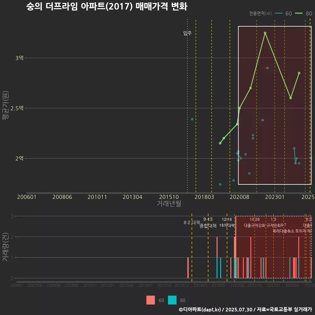The width and height of the screenshot is (315, 315).
Task: Click the 201304 label on the upper chart x-axis
Action: point(132,197)
